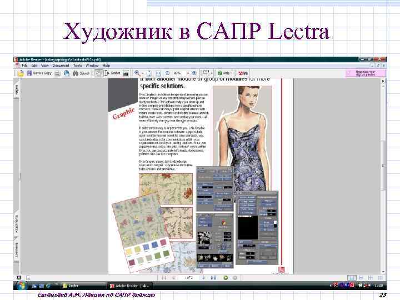Expand the zoom tool dropdown arrow

(x=143, y=73)
